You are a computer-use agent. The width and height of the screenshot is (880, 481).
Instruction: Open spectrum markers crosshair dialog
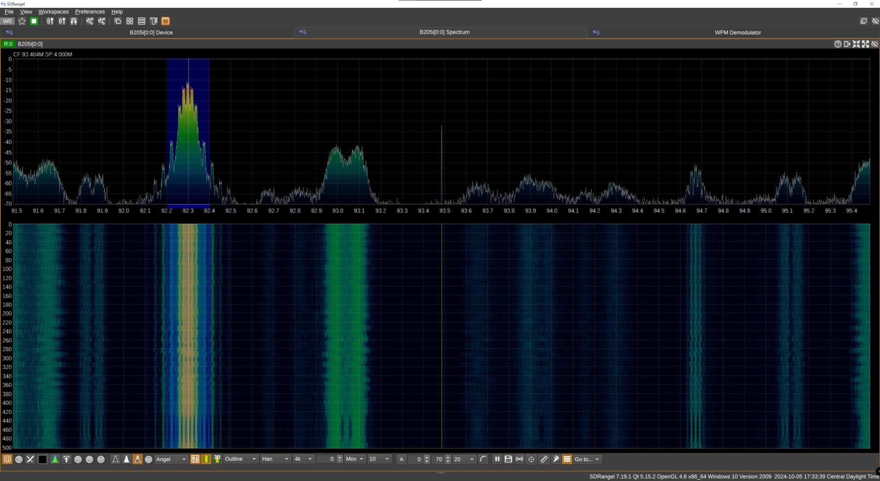(531, 459)
